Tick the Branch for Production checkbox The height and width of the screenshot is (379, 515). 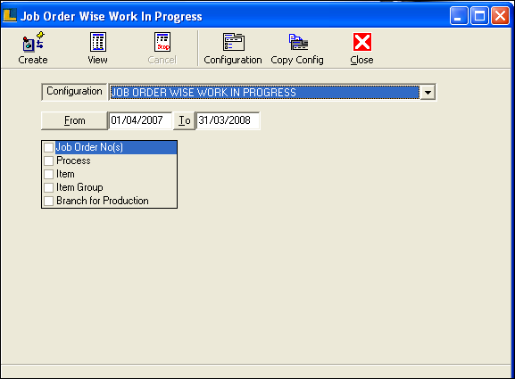[48, 201]
